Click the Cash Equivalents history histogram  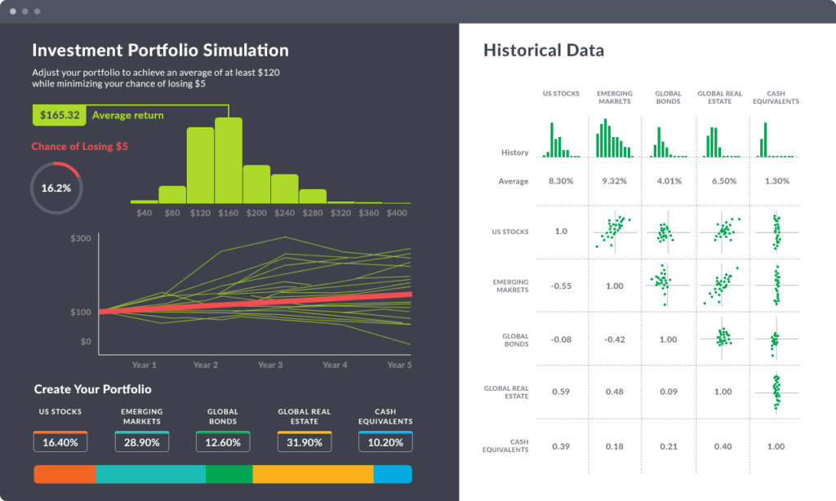[x=776, y=140]
